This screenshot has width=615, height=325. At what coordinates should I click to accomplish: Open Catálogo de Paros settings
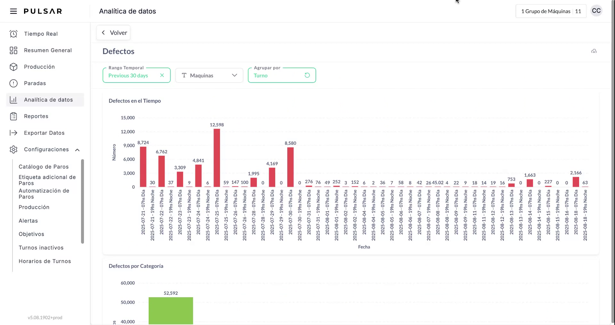(x=44, y=167)
